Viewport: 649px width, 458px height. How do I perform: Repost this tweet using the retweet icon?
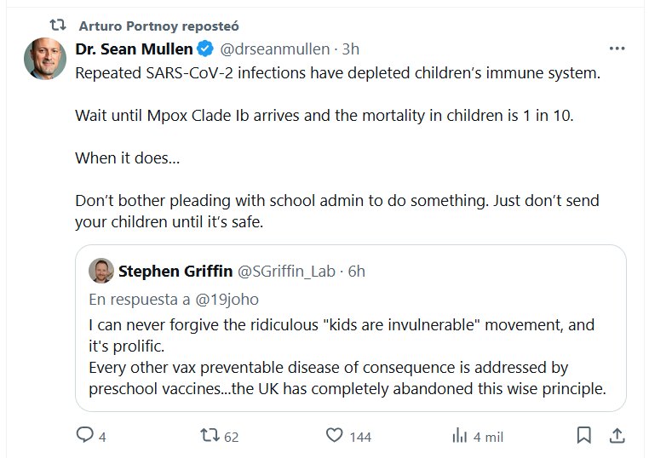click(x=209, y=435)
